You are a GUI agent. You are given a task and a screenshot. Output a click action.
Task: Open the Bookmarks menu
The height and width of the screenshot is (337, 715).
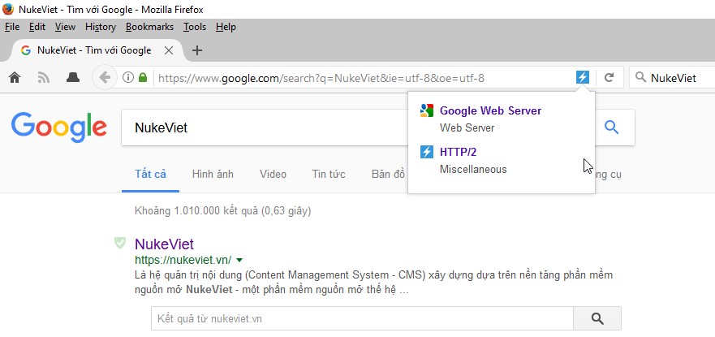149,27
